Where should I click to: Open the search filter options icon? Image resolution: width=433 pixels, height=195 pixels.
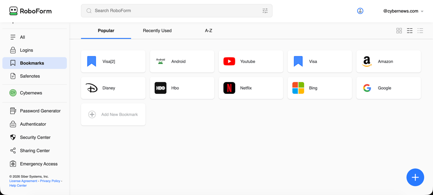pyautogui.click(x=265, y=11)
